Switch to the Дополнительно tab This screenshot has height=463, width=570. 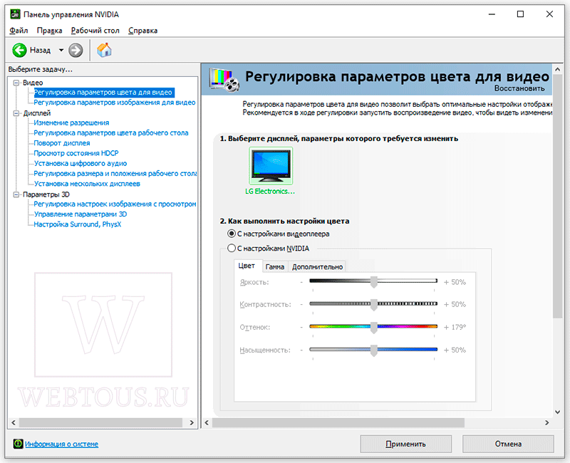tap(317, 266)
